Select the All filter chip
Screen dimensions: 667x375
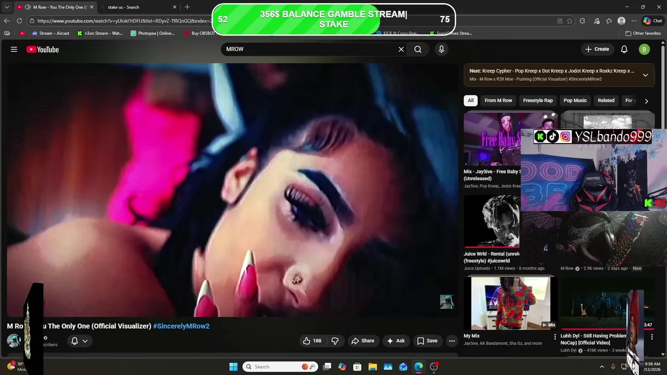click(471, 101)
